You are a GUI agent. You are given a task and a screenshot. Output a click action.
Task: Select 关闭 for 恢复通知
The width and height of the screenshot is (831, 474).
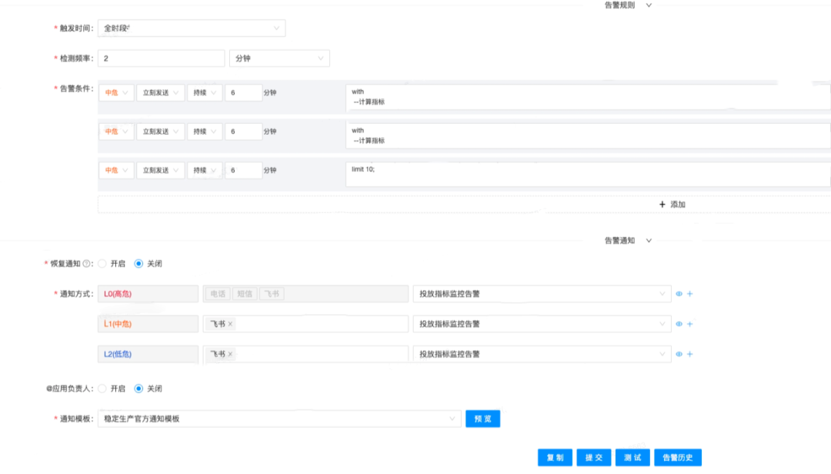point(138,263)
